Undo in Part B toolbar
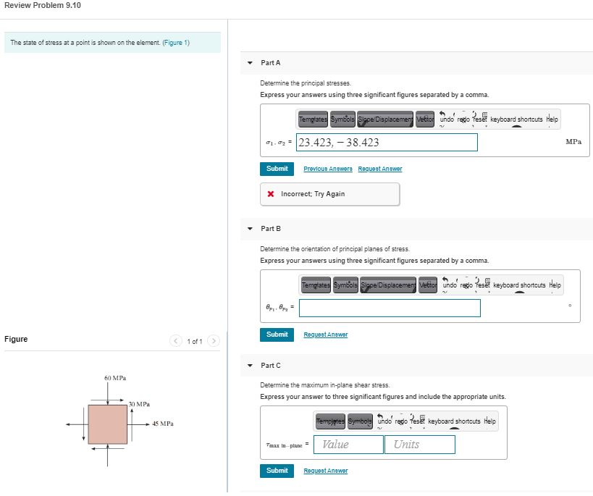 point(450,285)
